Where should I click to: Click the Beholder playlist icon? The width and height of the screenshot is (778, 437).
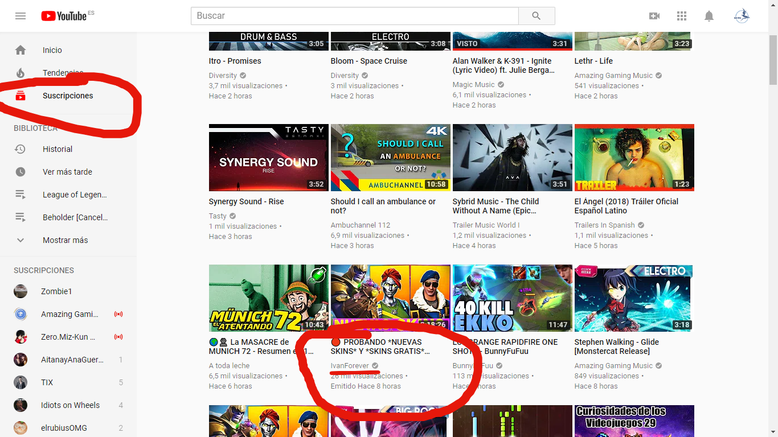coord(21,217)
